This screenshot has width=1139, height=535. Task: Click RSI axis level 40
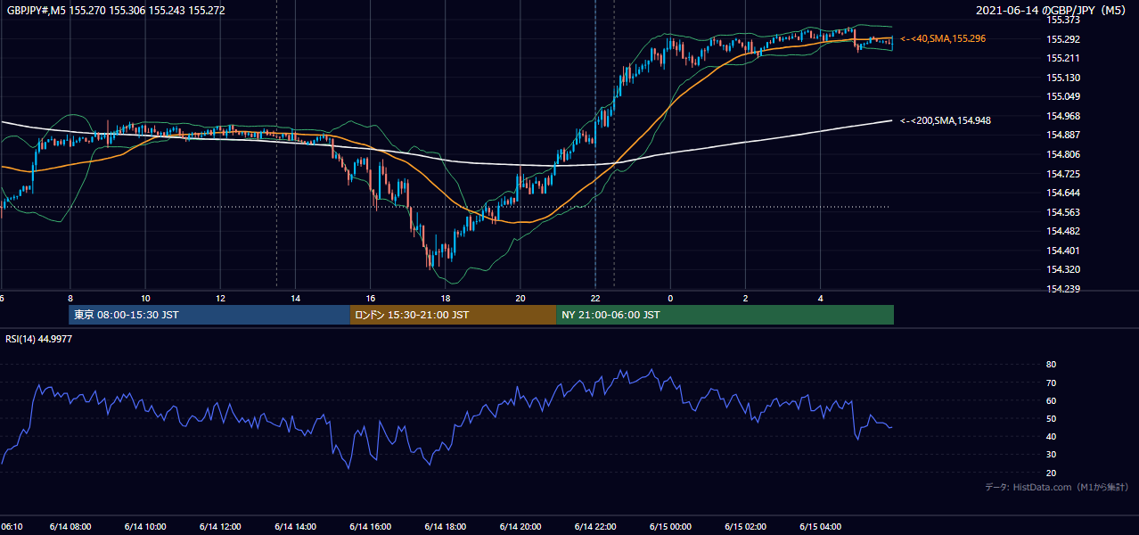tap(1051, 436)
